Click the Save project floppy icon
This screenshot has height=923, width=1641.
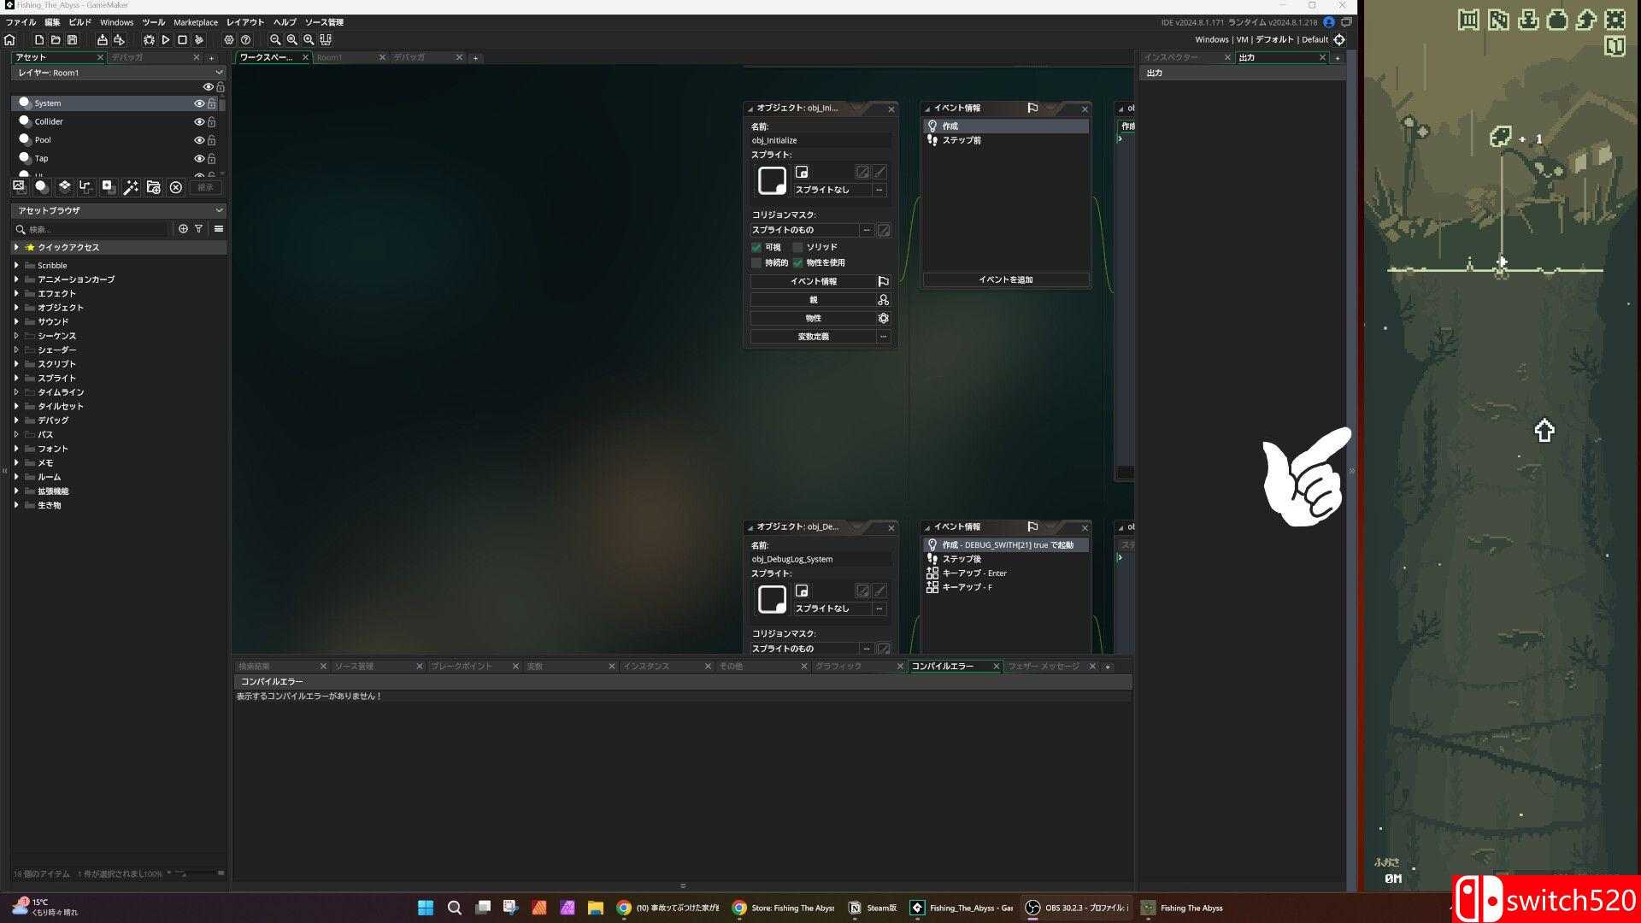coord(72,39)
